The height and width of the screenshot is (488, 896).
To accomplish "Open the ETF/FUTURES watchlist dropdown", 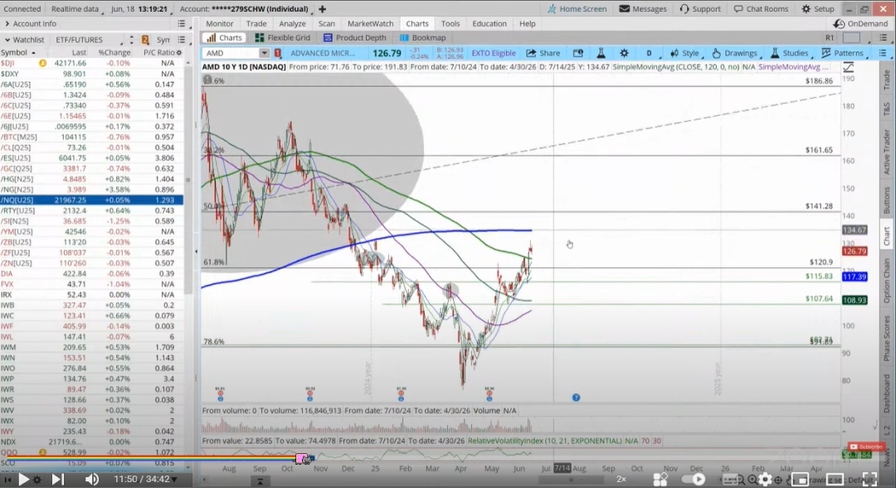I will click(89, 40).
